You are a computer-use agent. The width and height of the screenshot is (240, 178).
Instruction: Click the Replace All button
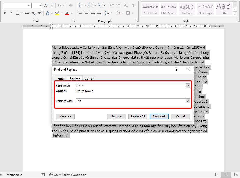point(138,116)
